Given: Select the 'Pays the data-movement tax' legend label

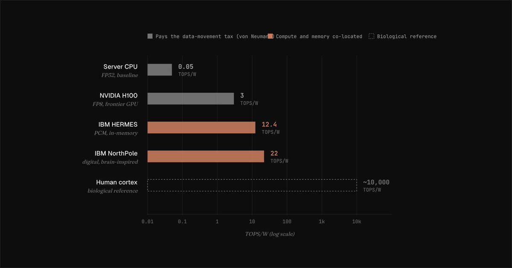Looking at the screenshot, I should 214,36.
